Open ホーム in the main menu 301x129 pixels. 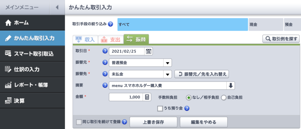pos(32,23)
